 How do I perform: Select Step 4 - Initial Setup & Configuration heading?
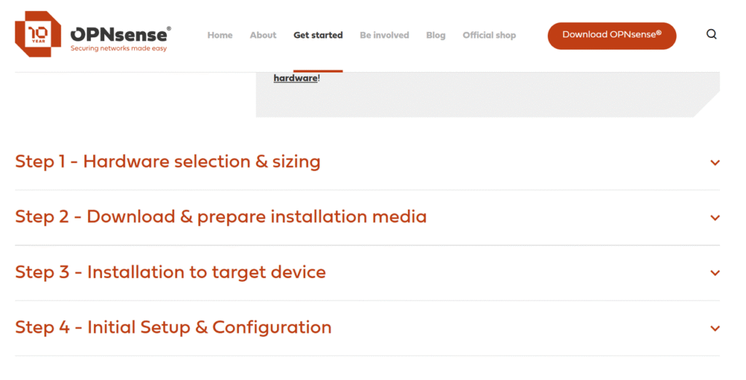[x=173, y=327]
